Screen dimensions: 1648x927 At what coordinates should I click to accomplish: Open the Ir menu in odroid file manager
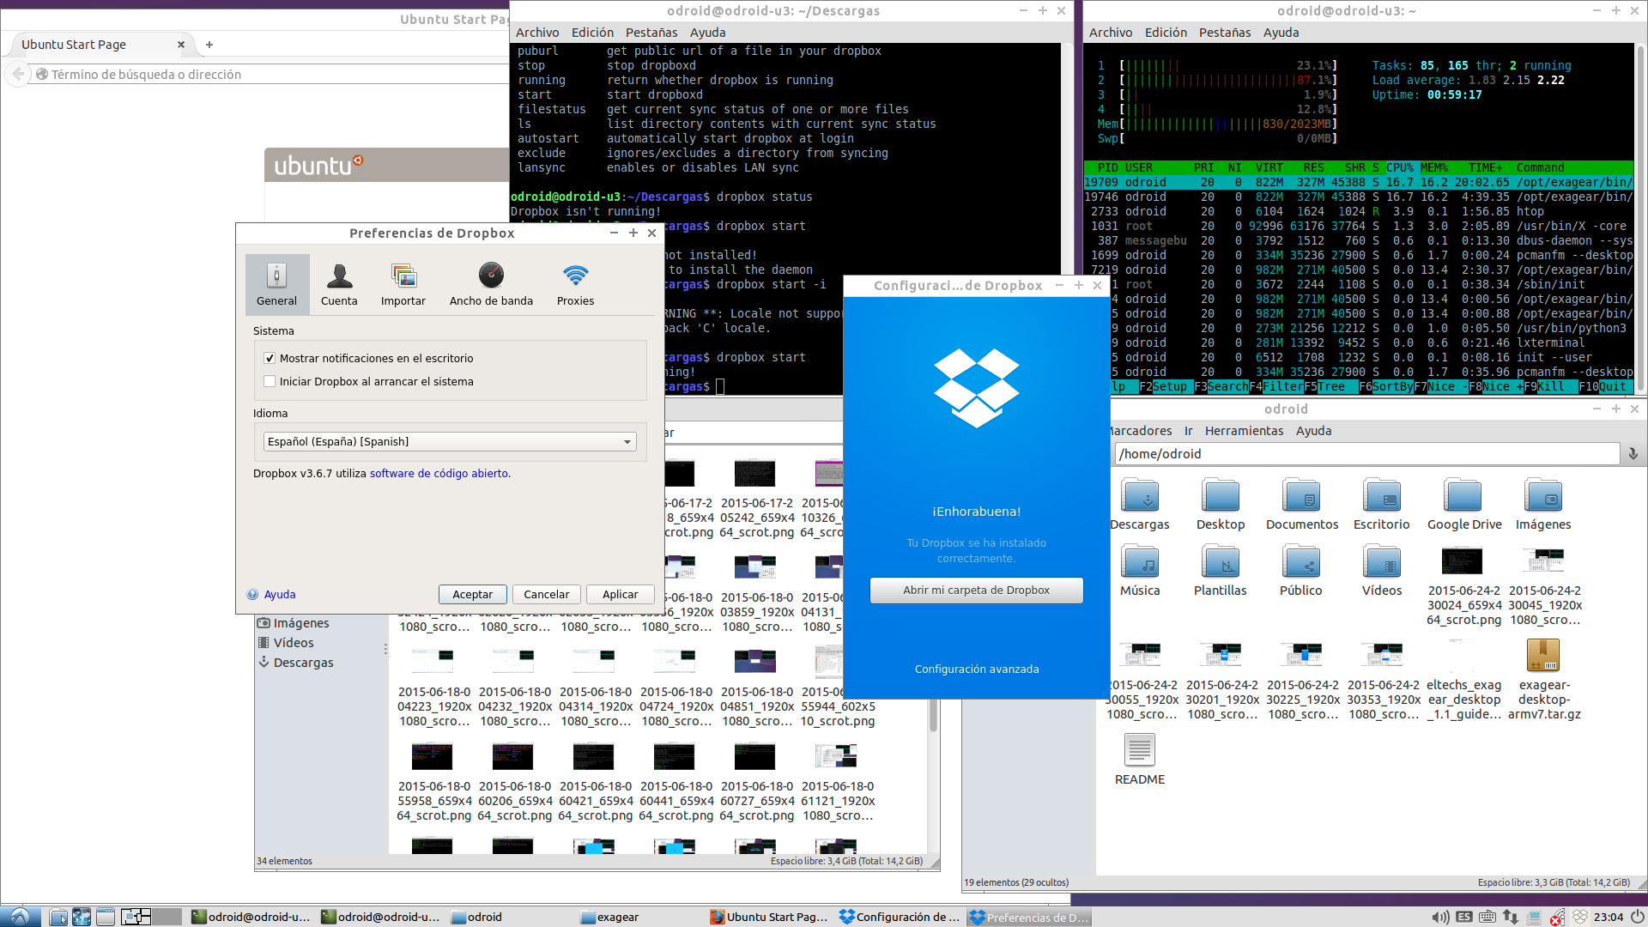point(1188,431)
